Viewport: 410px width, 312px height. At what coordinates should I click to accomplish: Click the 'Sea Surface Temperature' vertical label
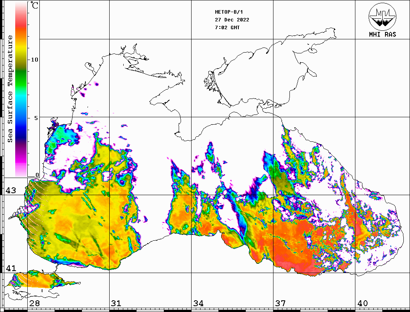coord(10,89)
